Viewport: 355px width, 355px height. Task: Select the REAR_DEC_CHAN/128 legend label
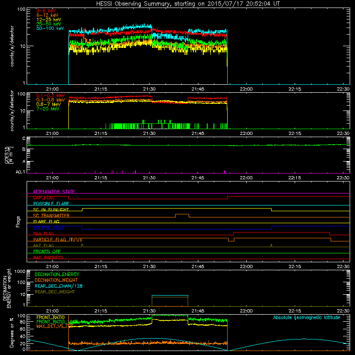(59, 286)
